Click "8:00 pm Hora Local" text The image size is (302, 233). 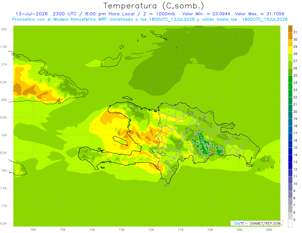(x=109, y=14)
